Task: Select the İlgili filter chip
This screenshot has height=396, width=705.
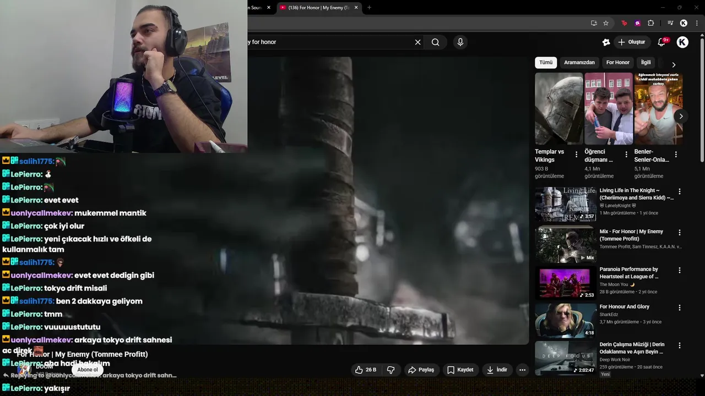Action: [646, 63]
